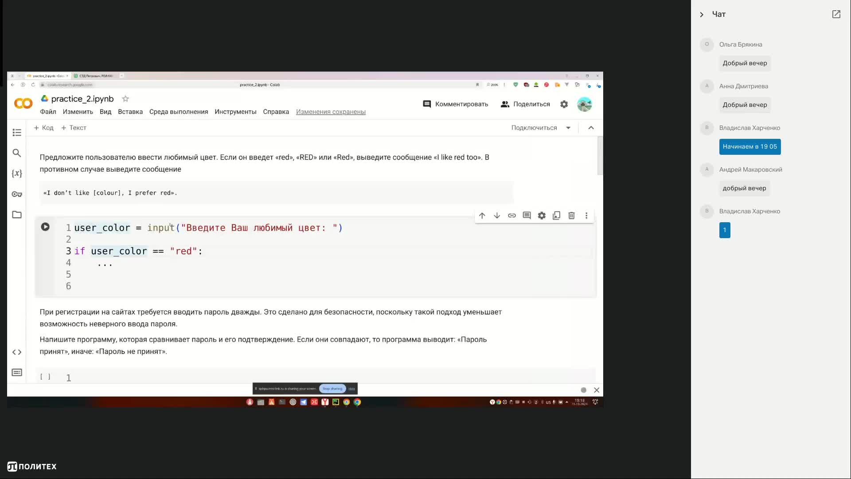Open Yandex browser from the taskbar
Viewport: 851px width, 479px height.
[x=325, y=402]
